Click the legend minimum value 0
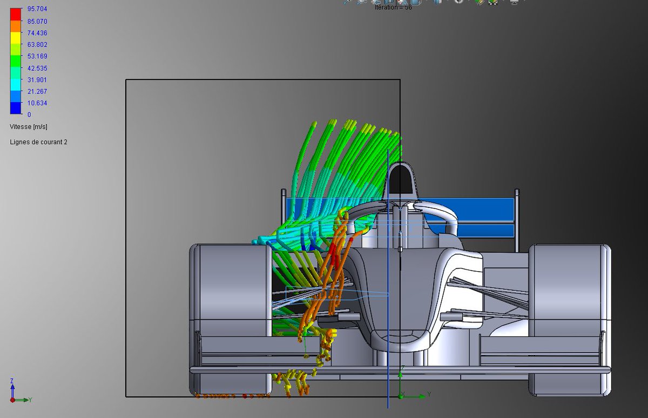The width and height of the screenshot is (648, 418). point(29,114)
